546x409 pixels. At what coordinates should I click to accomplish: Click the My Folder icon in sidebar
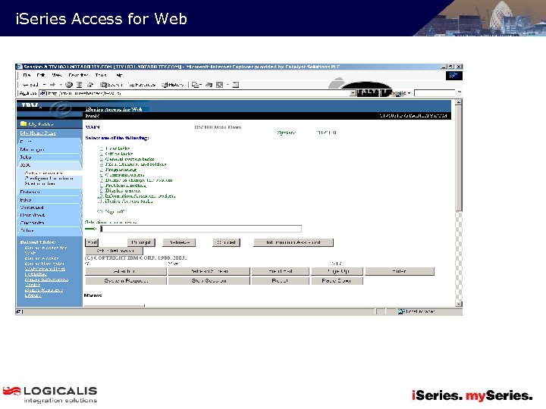coord(24,123)
